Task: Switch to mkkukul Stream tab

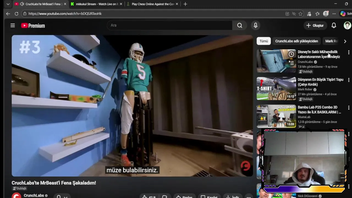Action: click(97, 4)
